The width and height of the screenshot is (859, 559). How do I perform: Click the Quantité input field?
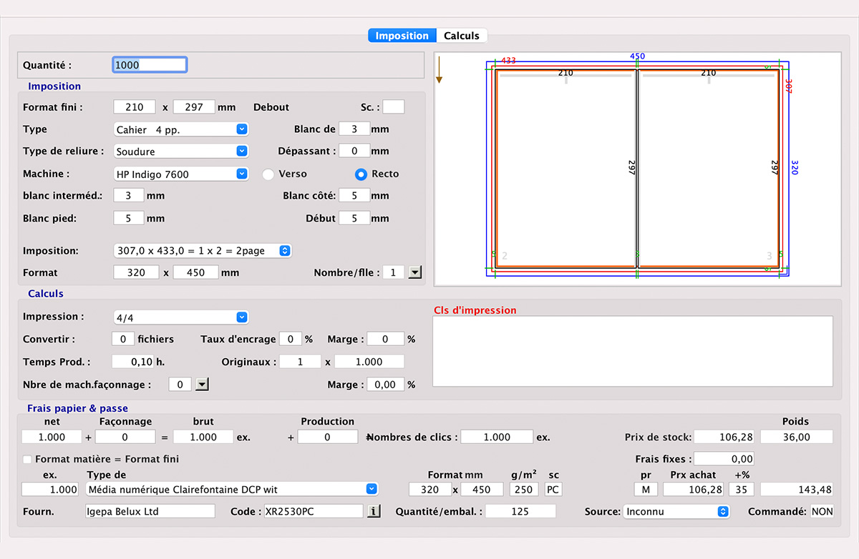[150, 65]
